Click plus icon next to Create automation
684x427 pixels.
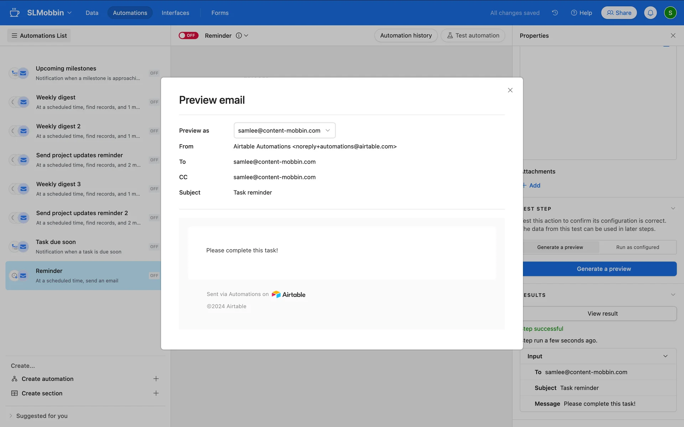click(156, 379)
